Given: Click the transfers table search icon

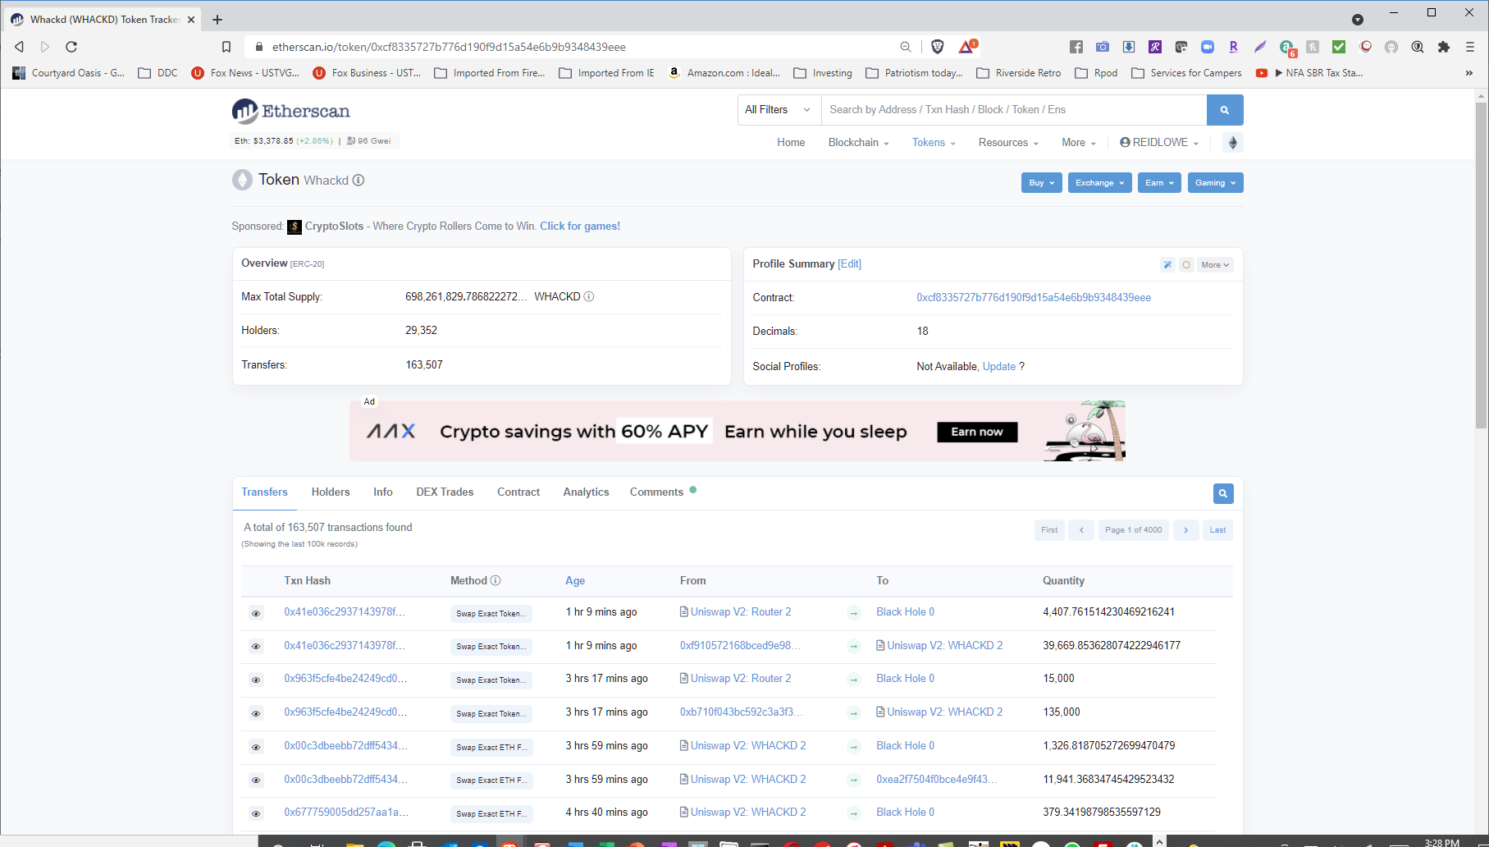Looking at the screenshot, I should click(1223, 493).
